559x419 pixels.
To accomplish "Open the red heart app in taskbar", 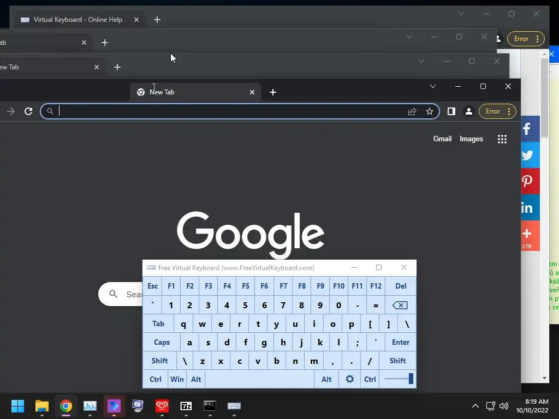I will click(x=162, y=406).
